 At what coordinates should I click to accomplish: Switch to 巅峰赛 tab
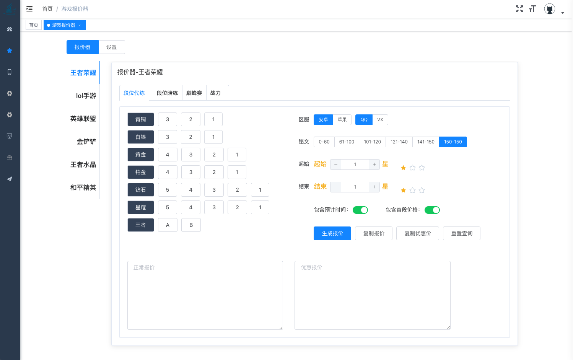[194, 93]
